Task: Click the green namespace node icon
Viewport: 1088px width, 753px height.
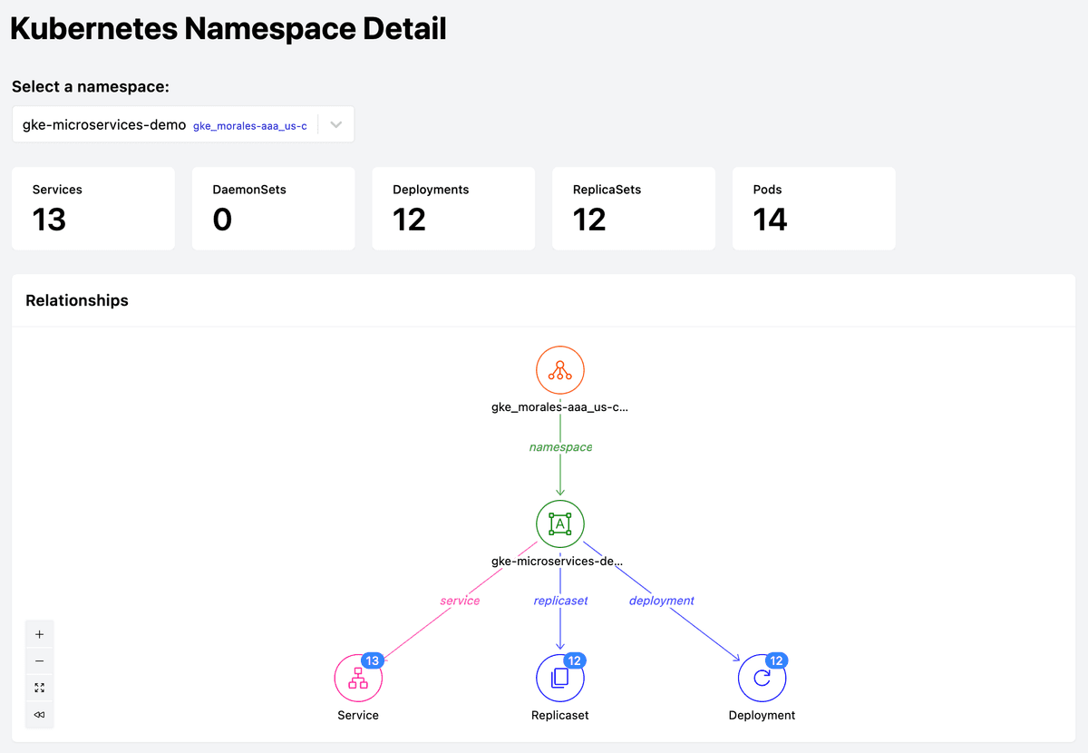Action: [x=559, y=523]
